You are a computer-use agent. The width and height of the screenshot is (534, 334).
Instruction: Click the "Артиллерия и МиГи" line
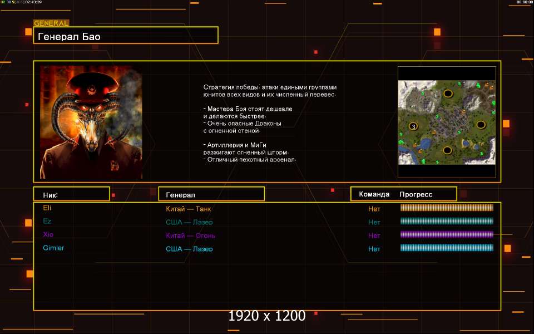click(x=235, y=145)
